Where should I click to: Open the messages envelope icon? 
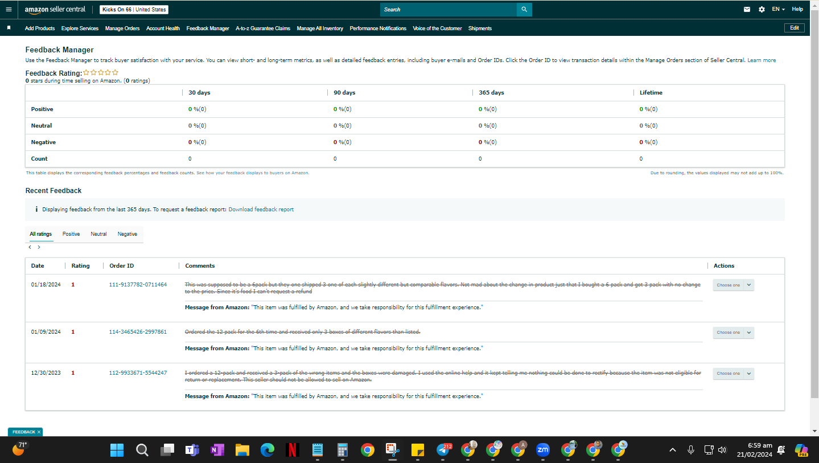(x=747, y=10)
